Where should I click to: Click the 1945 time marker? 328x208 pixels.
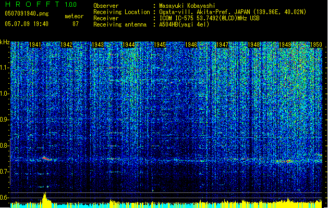tap(160, 45)
